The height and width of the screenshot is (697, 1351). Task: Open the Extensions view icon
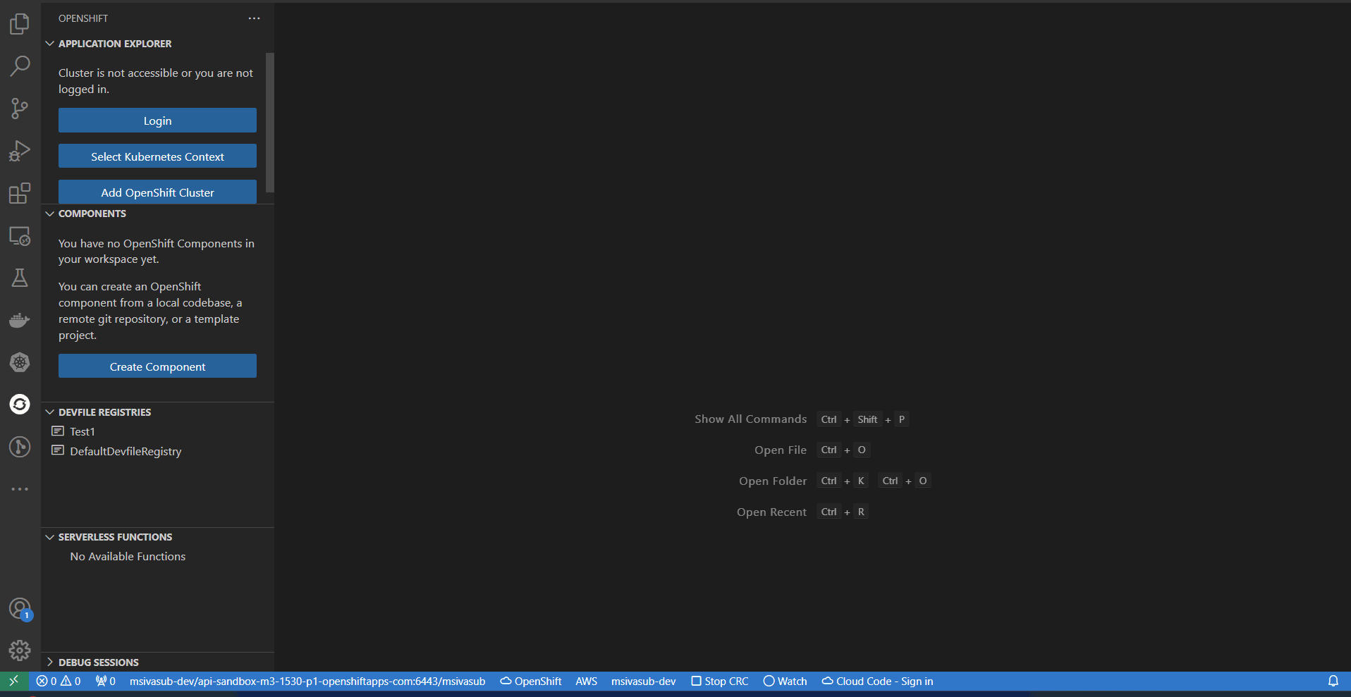click(x=20, y=193)
